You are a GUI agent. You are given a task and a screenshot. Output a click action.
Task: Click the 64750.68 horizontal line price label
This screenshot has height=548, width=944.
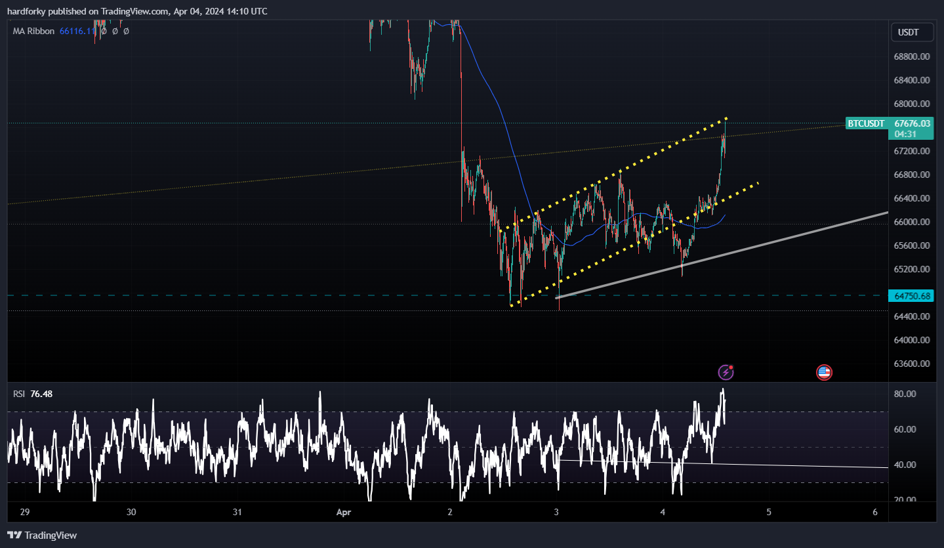tap(912, 296)
